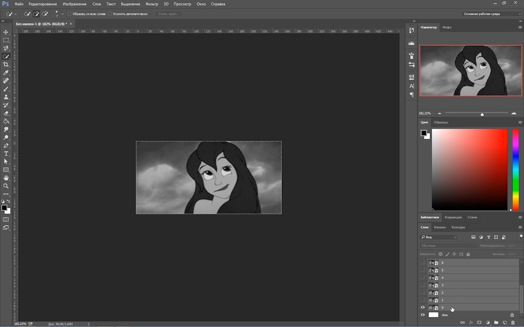Select the Lasso tool
This screenshot has width=524, height=327.
(6, 48)
